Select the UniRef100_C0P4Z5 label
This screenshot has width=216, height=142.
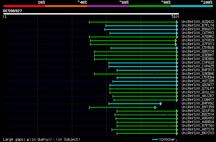(198, 66)
